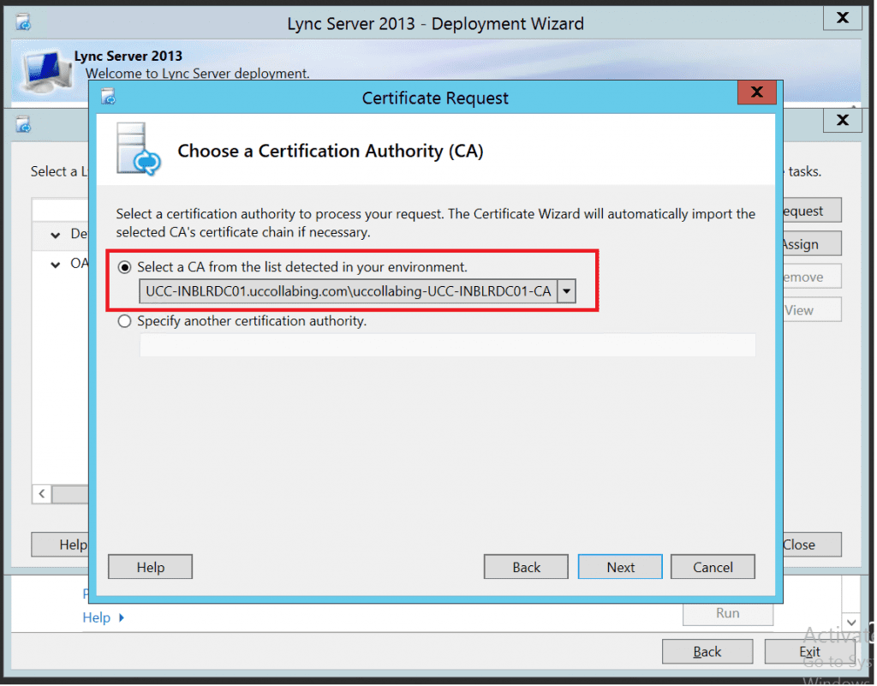The image size is (877, 686).
Task: Click the Next button to proceed
Action: click(619, 566)
